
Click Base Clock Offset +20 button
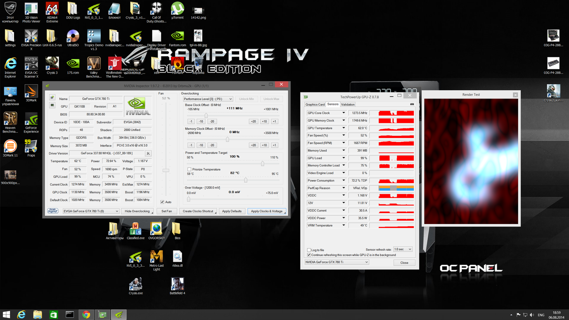click(253, 121)
